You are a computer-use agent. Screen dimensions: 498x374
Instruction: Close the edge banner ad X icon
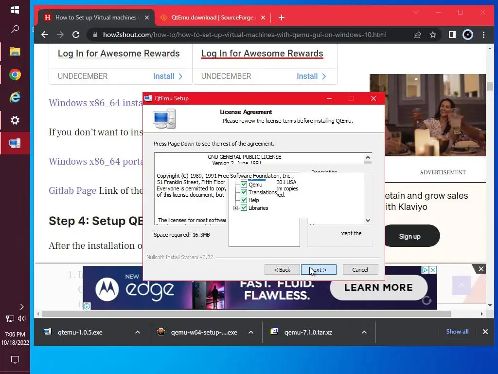point(433,270)
